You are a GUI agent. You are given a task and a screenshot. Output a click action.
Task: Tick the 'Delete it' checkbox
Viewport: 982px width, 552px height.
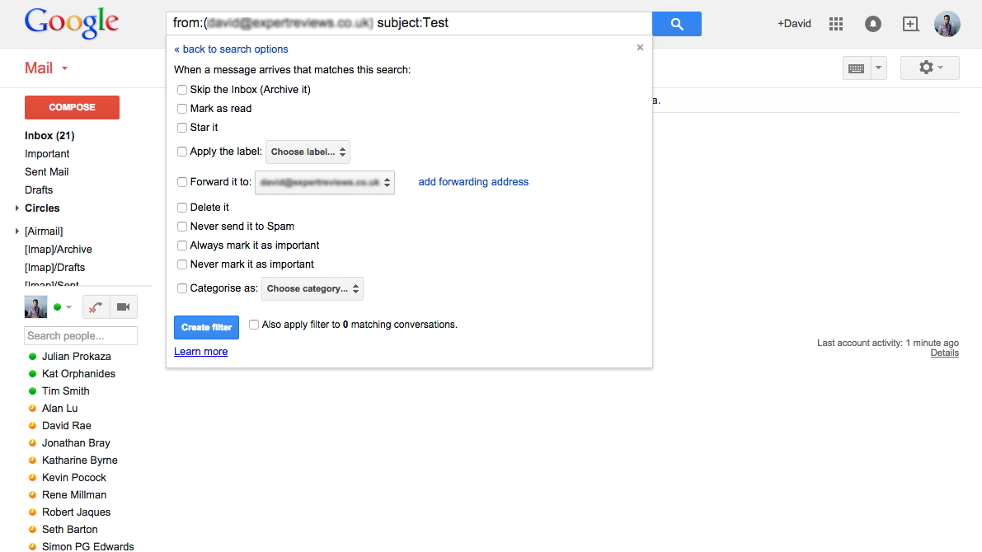click(x=182, y=208)
